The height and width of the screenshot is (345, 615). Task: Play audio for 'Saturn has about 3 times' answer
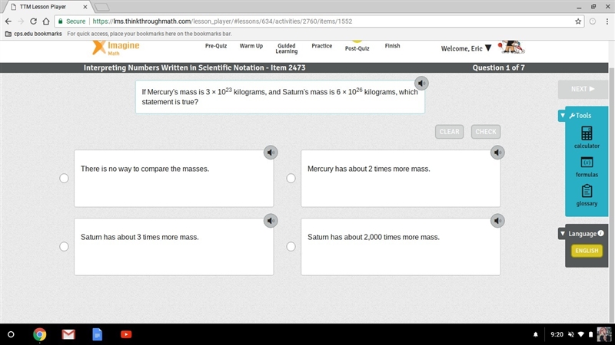click(271, 221)
